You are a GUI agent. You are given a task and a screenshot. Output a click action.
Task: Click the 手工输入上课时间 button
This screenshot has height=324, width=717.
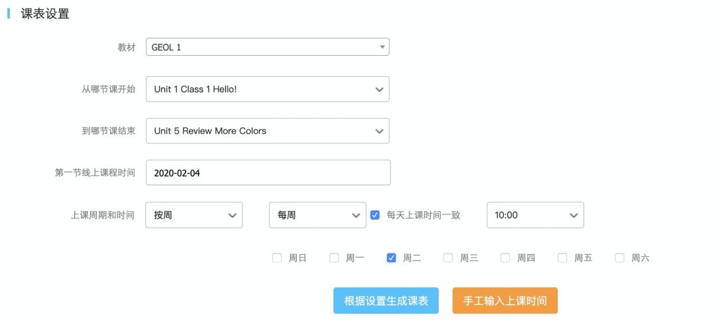click(505, 301)
